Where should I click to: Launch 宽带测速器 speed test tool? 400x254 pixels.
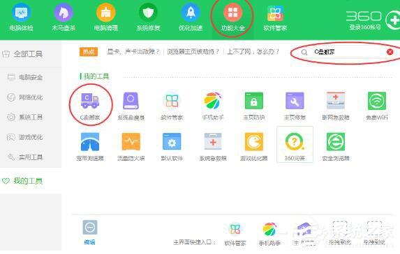point(90,147)
